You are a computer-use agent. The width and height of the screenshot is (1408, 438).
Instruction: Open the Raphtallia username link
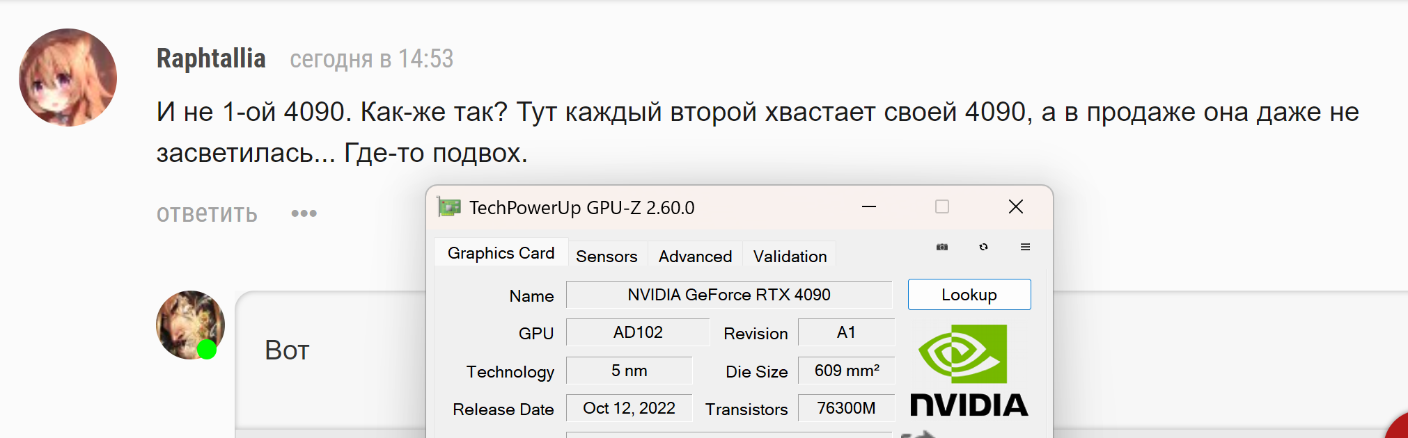point(211,59)
